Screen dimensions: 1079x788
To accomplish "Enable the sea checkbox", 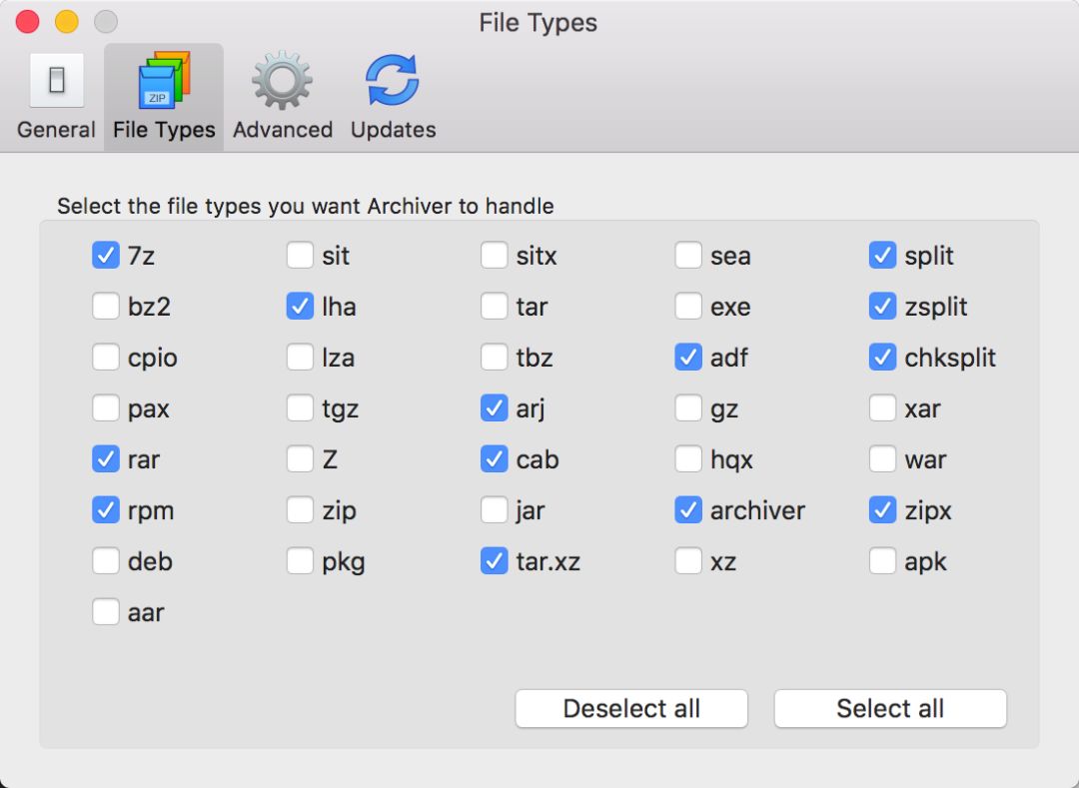I will click(688, 255).
